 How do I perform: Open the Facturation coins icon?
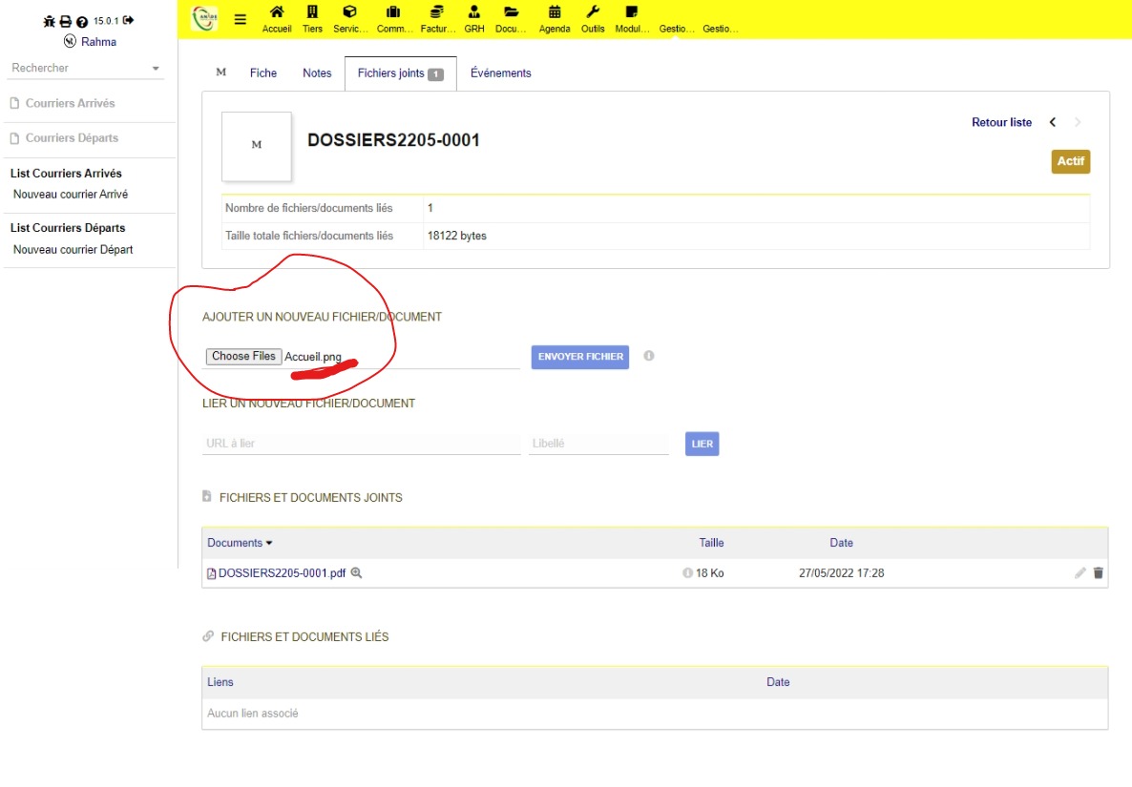(x=437, y=11)
